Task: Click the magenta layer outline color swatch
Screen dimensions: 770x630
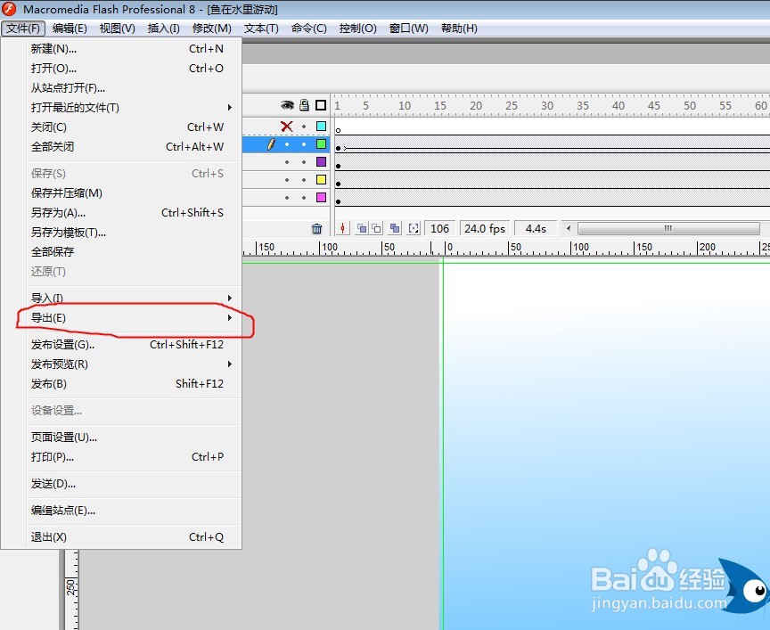Action: click(321, 197)
